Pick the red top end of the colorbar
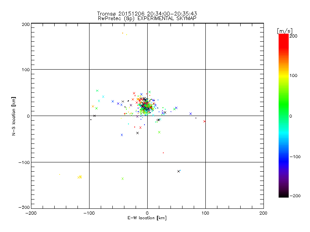This screenshot has height=232, width=310. pyautogui.click(x=283, y=36)
